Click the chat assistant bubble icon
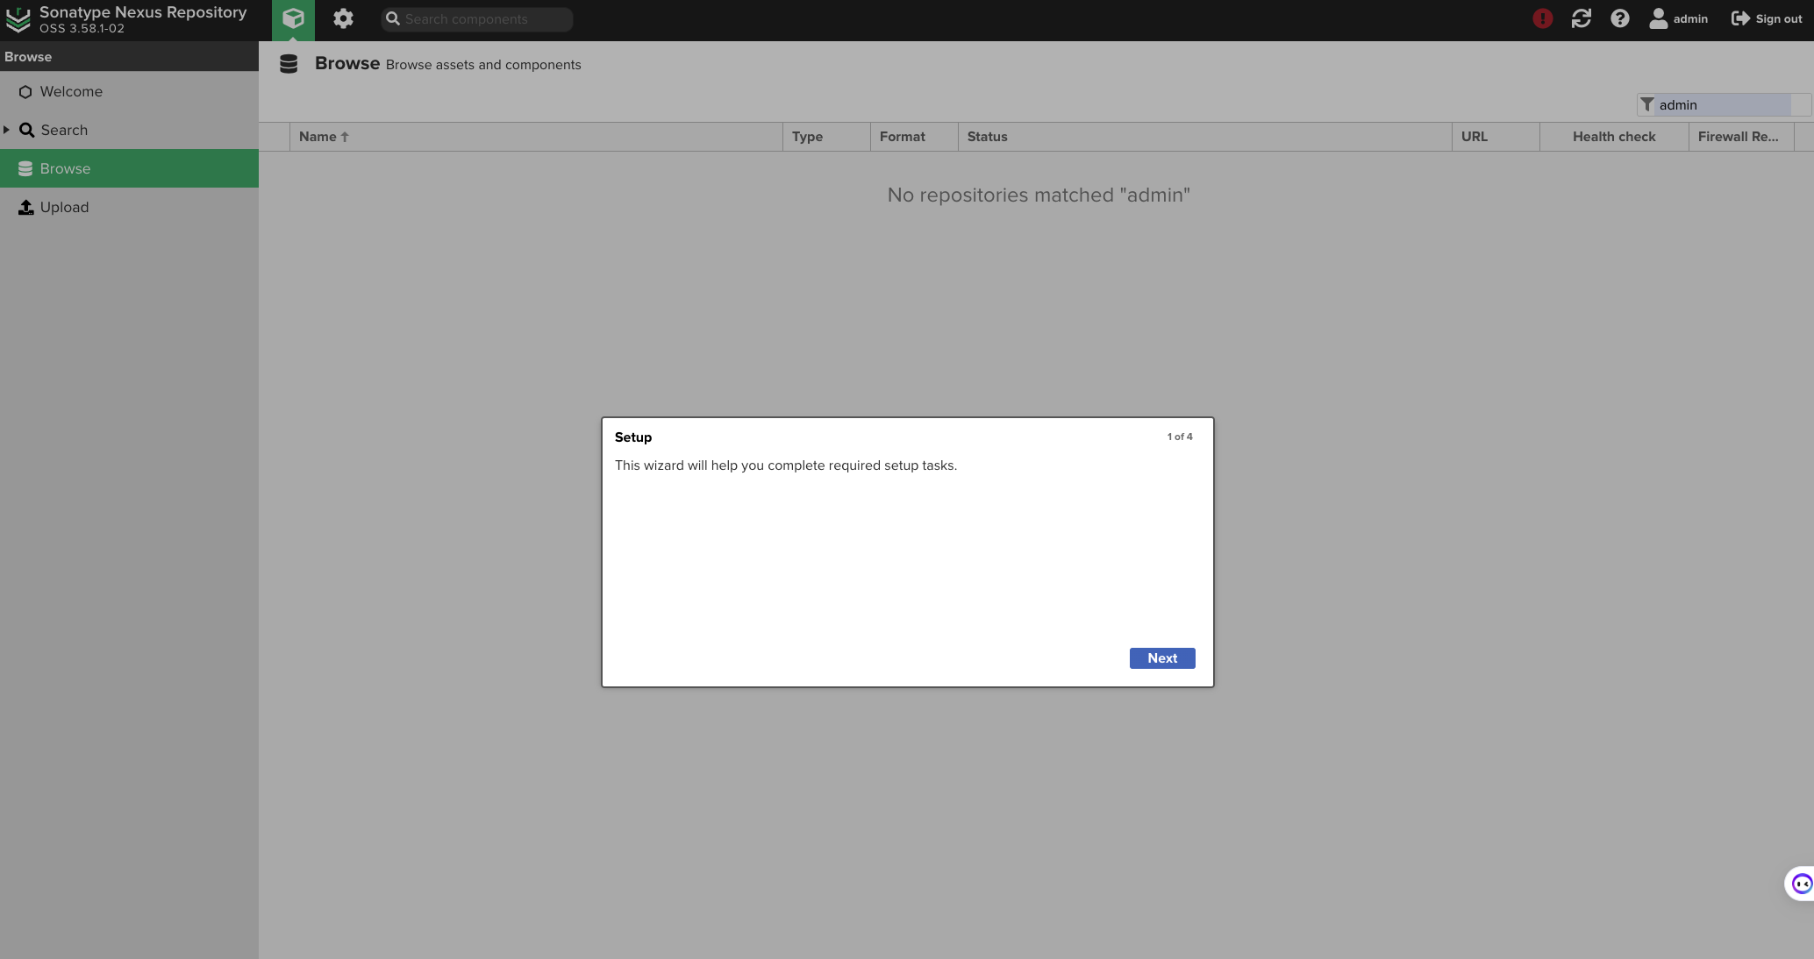Image resolution: width=1814 pixels, height=959 pixels. pos(1801,884)
